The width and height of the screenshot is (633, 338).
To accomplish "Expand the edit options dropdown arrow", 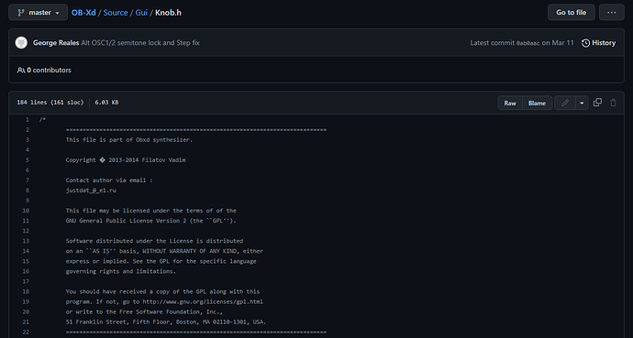I will [582, 104].
